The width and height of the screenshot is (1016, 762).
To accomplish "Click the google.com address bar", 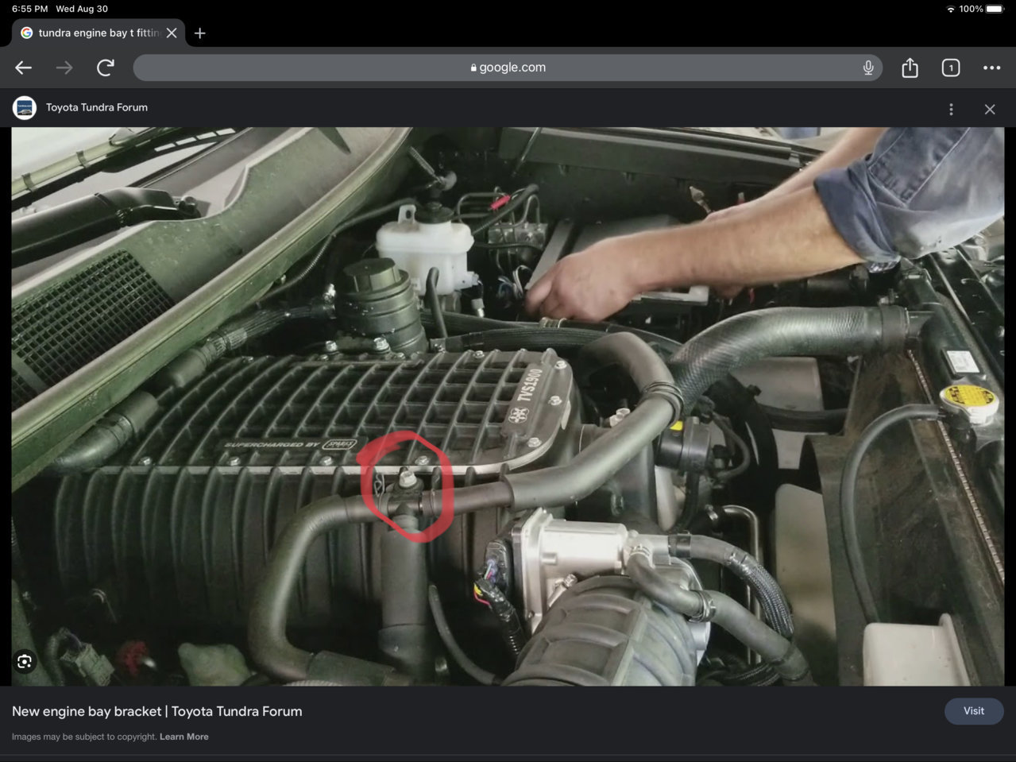I will point(508,68).
